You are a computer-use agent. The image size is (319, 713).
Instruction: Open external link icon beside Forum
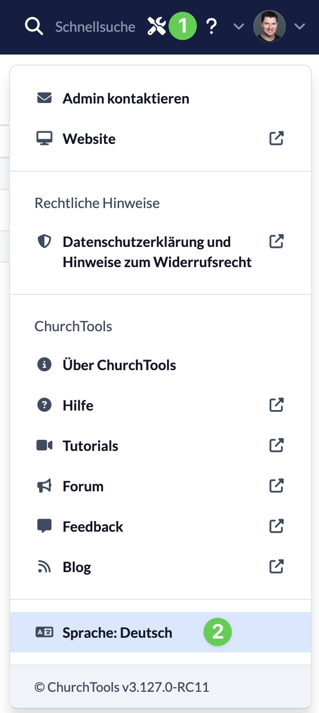[276, 486]
